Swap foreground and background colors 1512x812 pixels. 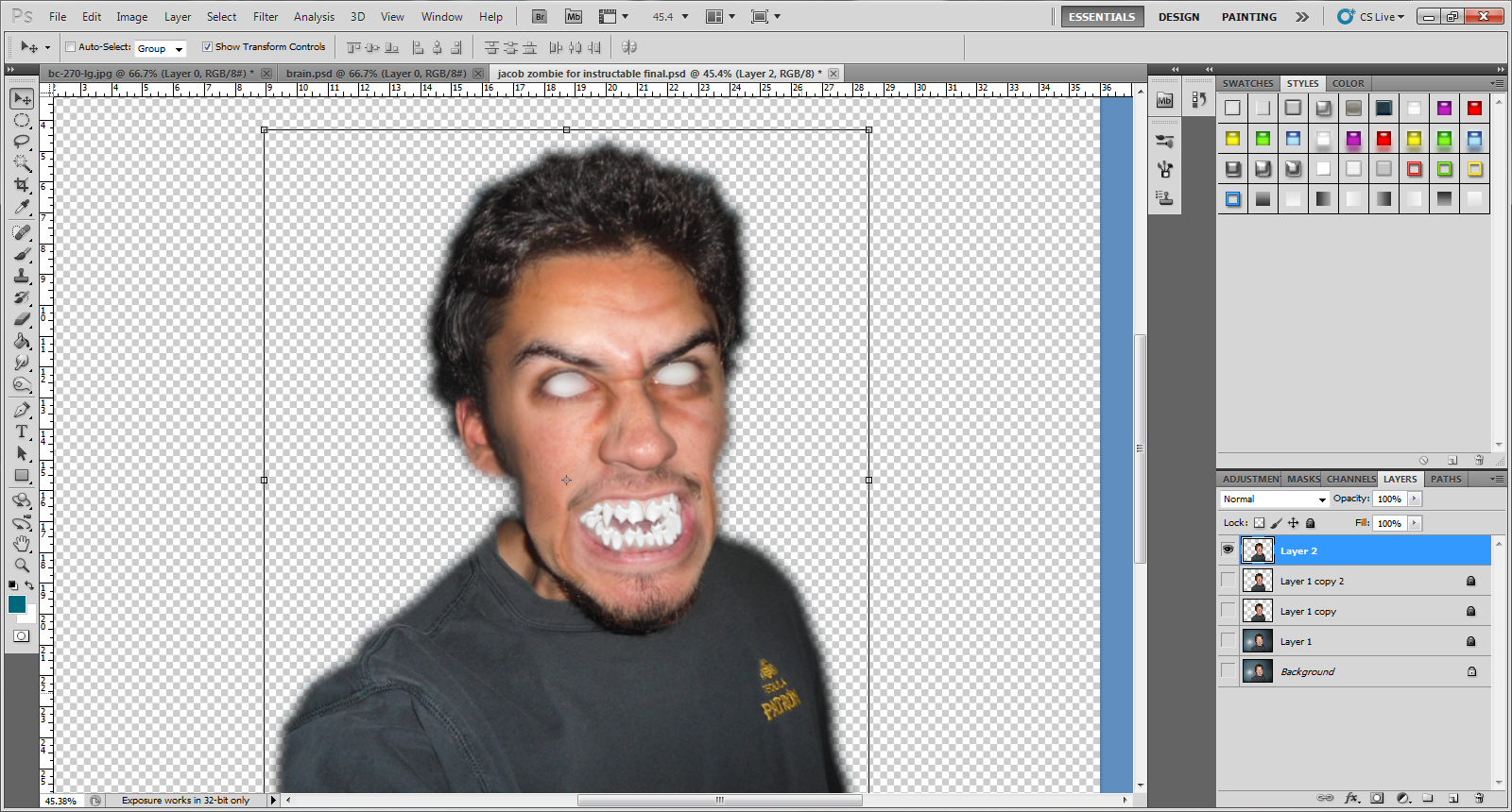pyautogui.click(x=29, y=585)
